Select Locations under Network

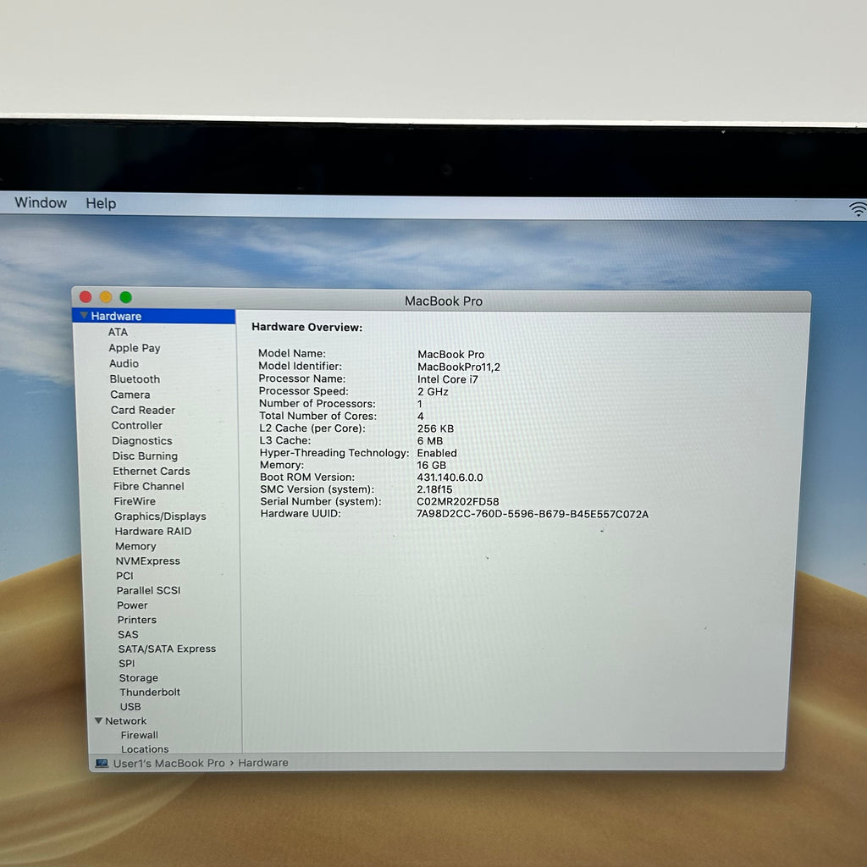pyautogui.click(x=145, y=748)
